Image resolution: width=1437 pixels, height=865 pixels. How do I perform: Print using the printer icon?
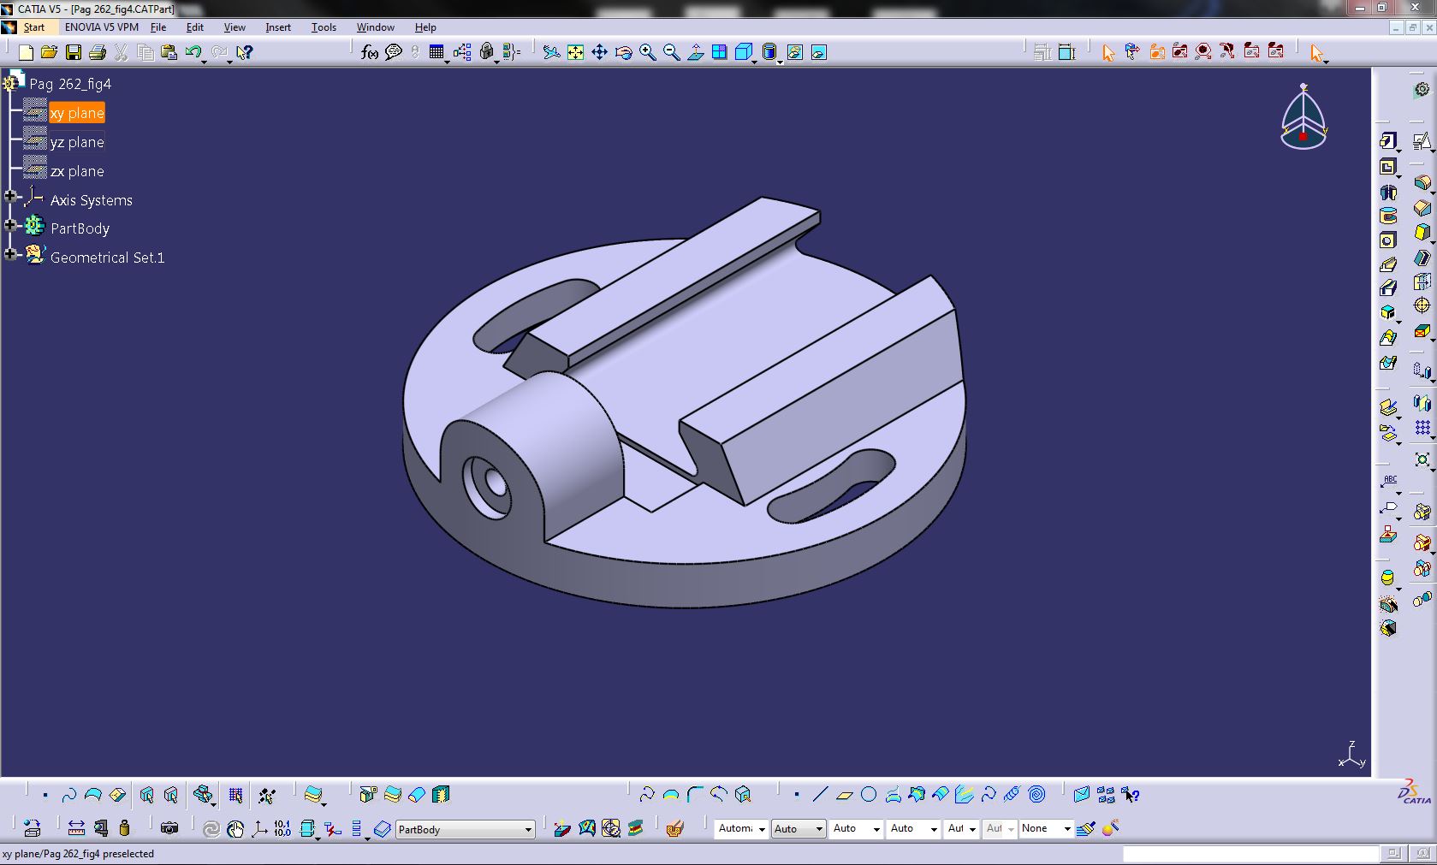[x=98, y=53]
